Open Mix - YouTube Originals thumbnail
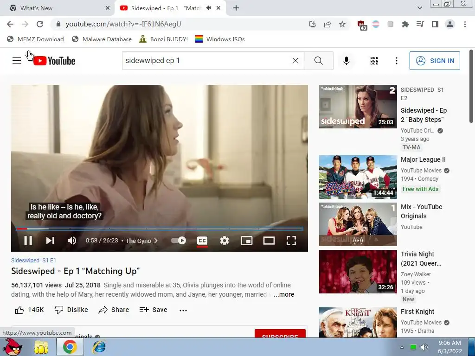 358,224
